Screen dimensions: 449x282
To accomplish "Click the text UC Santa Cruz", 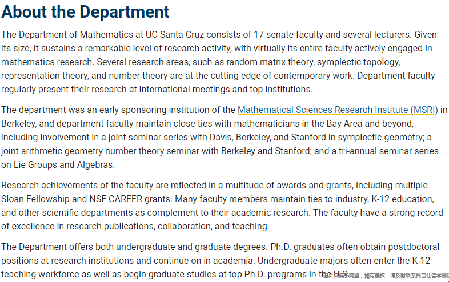I will (x=175, y=35).
